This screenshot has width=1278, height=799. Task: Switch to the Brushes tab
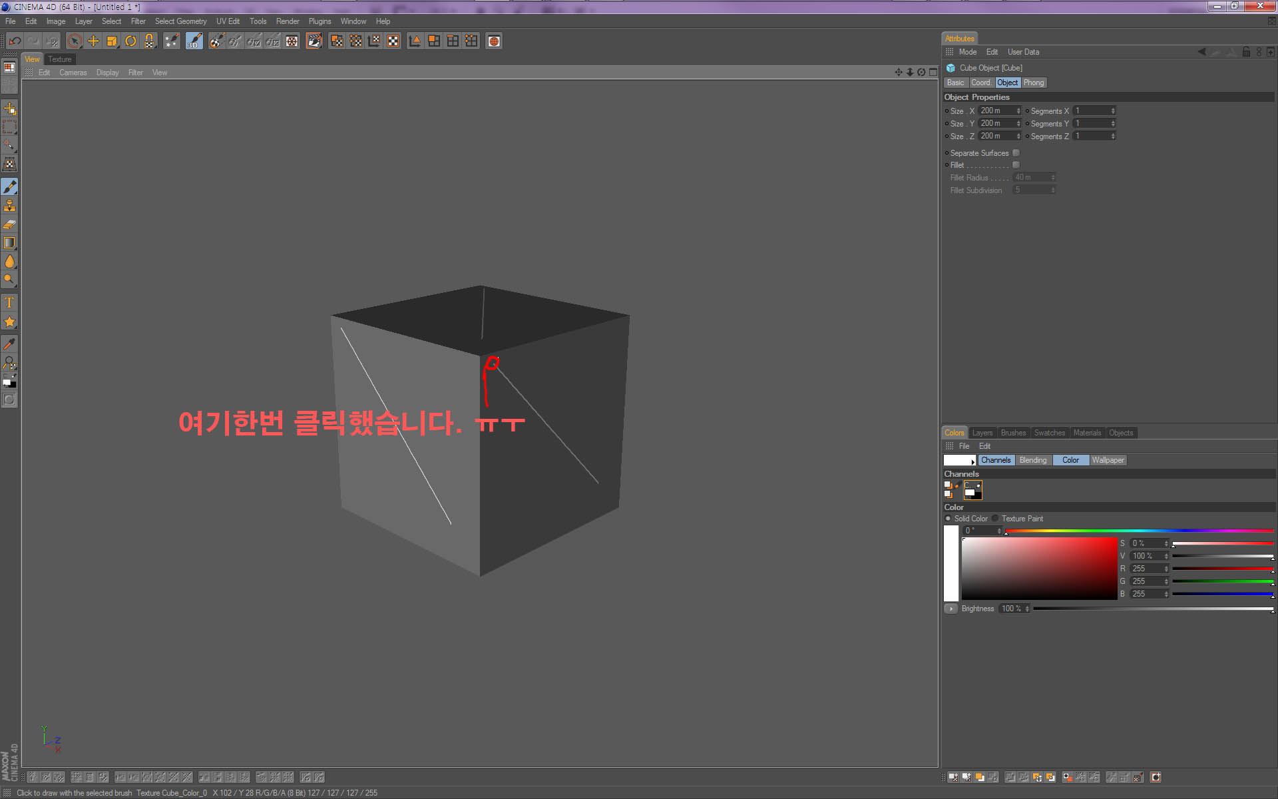pyautogui.click(x=1013, y=433)
